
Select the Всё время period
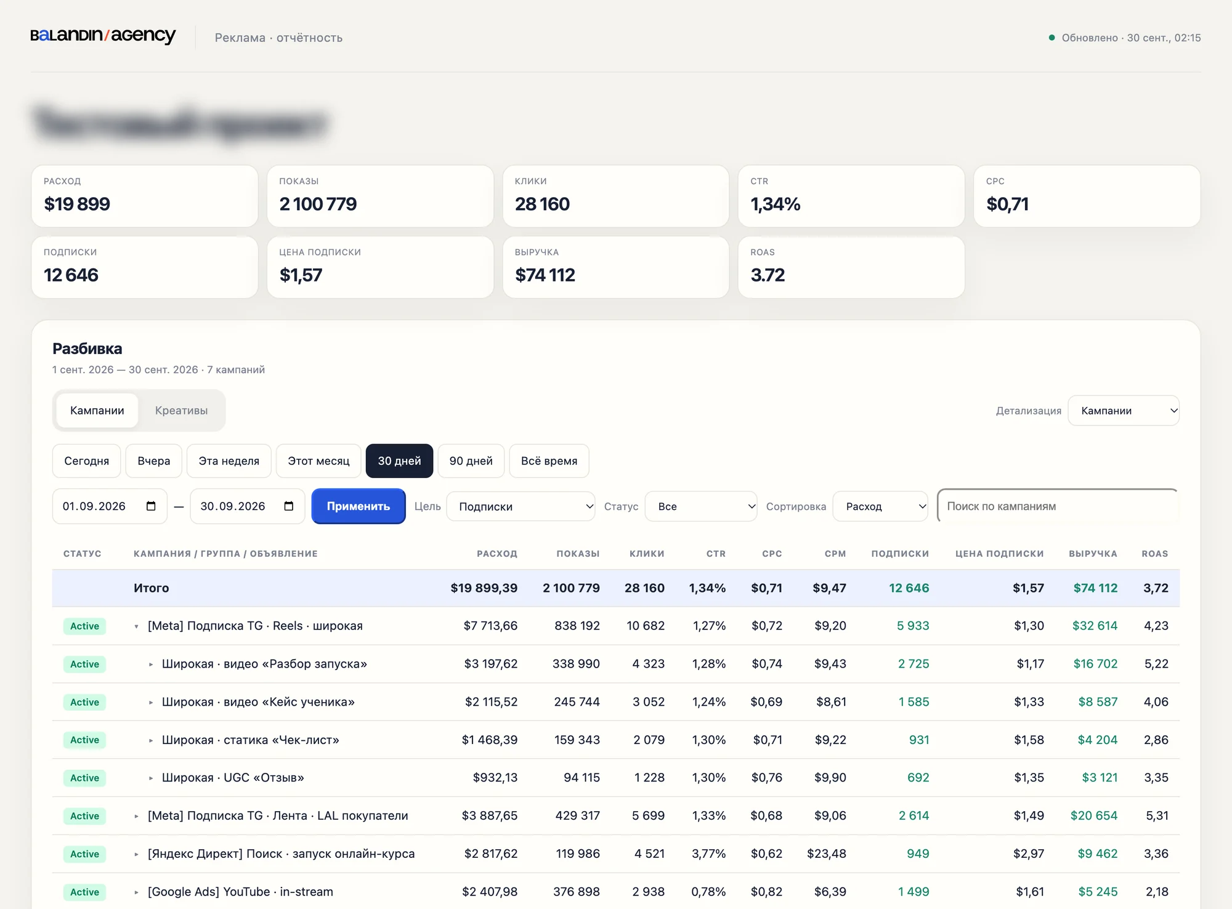click(549, 461)
